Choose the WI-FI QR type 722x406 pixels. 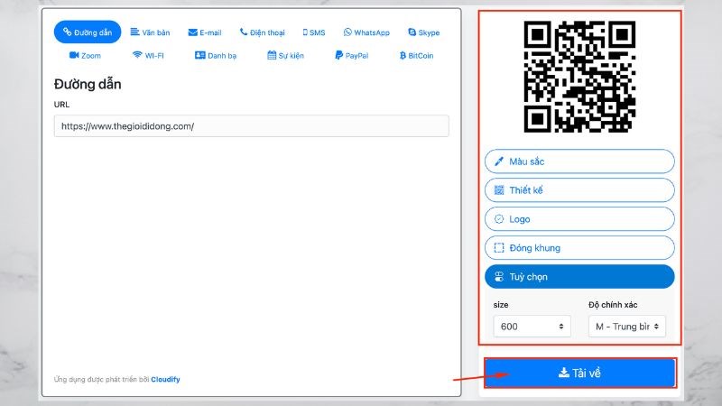148,55
